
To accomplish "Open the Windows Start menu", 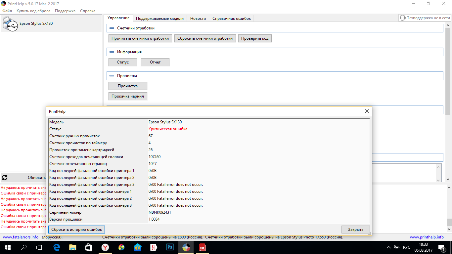I will (x=8, y=247).
